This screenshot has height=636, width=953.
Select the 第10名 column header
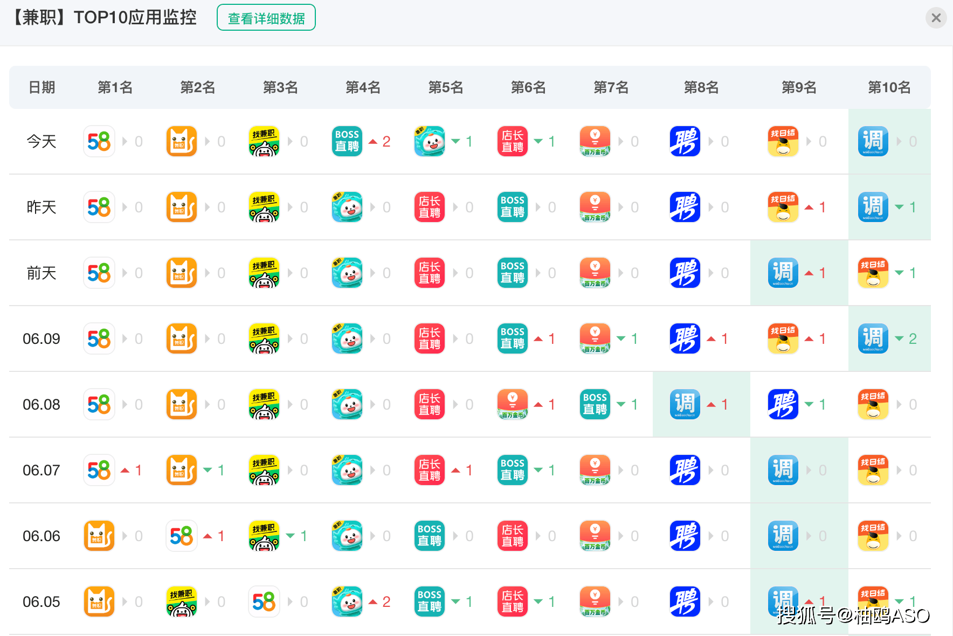click(889, 87)
